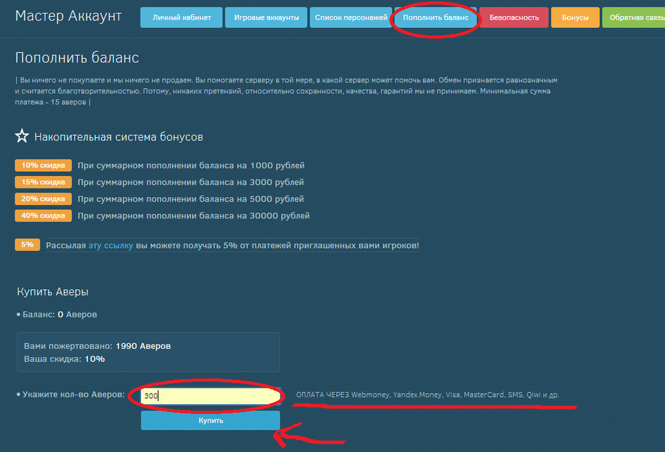This screenshot has width=665, height=452.
Task: Open the Личный кабинет tab
Action: tap(182, 17)
